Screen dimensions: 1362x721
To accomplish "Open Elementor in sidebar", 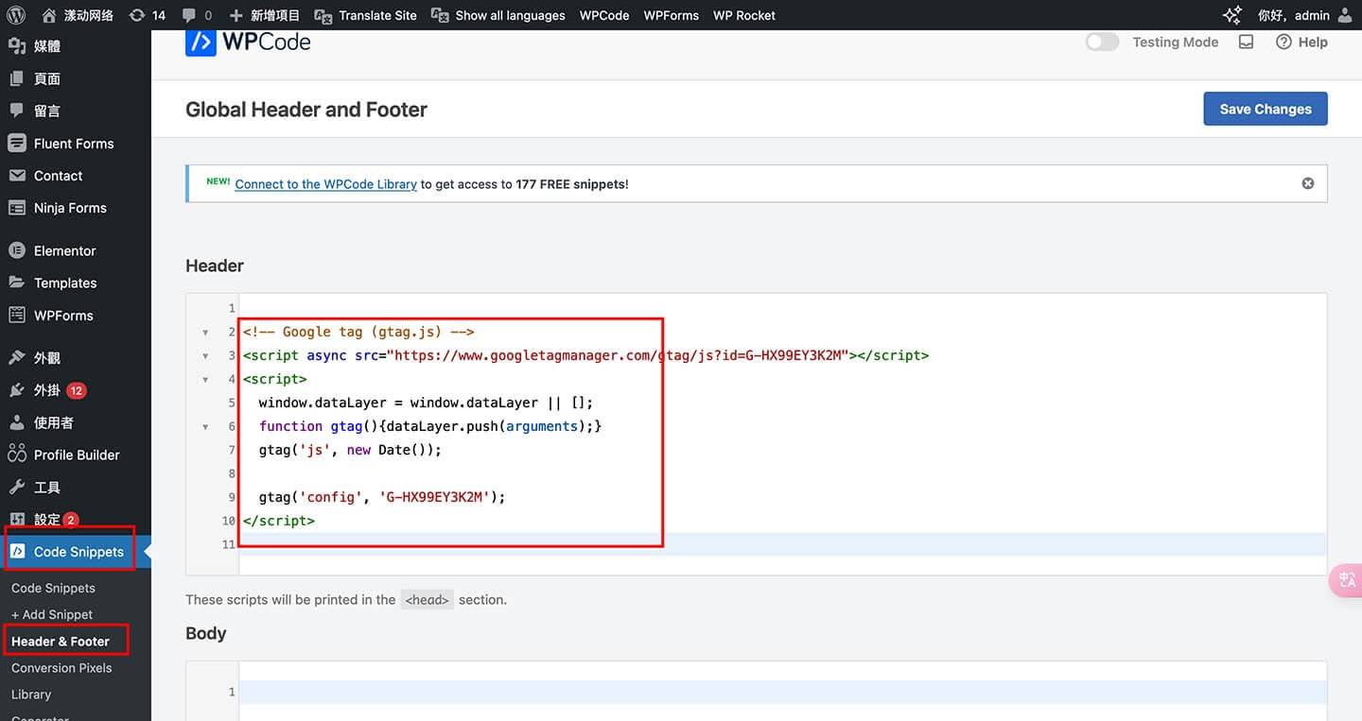I will click(x=65, y=250).
